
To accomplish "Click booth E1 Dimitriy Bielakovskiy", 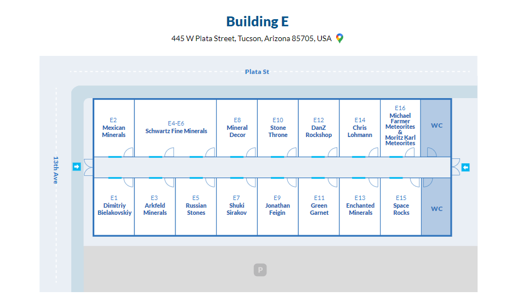I will click(x=114, y=206).
